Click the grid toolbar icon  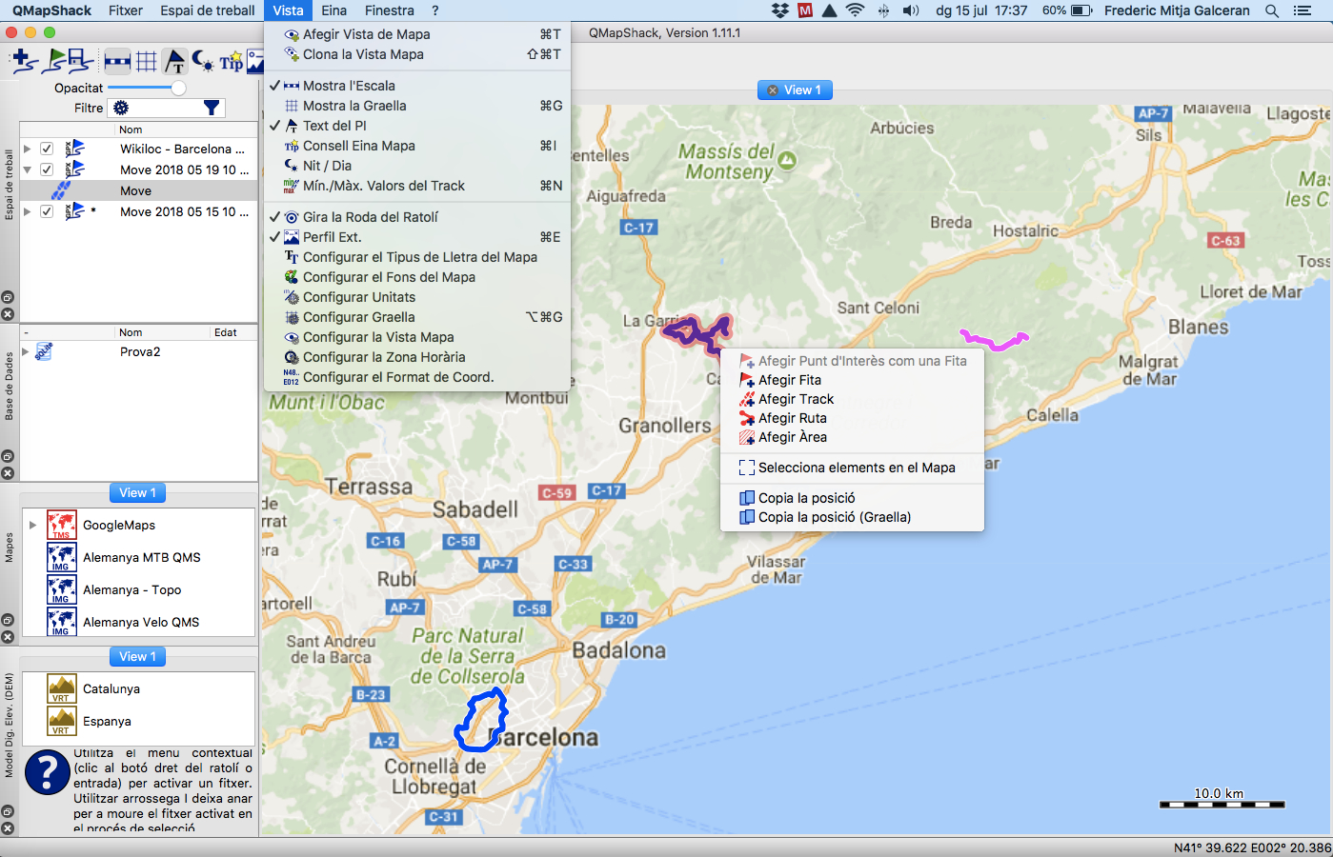(x=146, y=62)
